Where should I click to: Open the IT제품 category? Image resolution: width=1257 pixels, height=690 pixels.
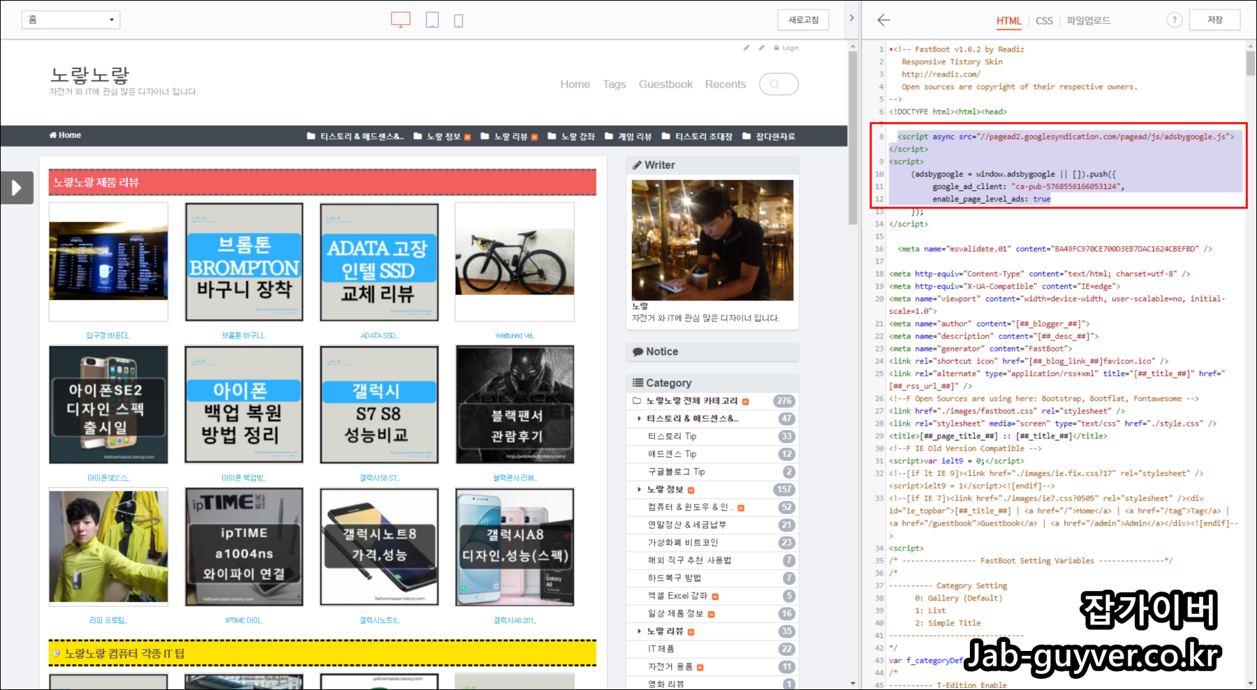pyautogui.click(x=661, y=649)
